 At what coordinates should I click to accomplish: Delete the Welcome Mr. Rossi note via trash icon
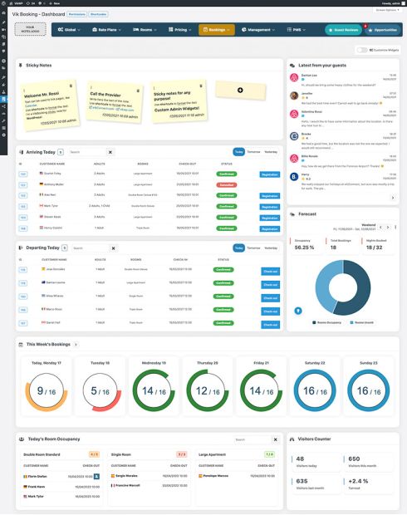[x=71, y=86]
